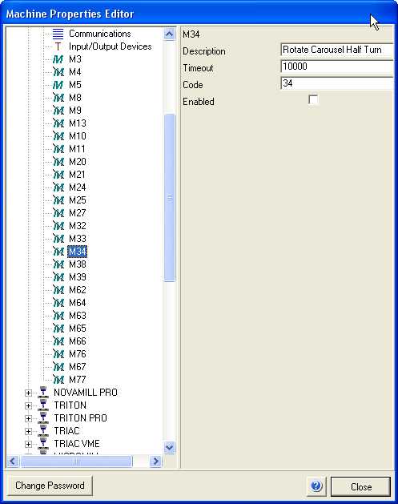
Task: Open help via the question mark icon
Action: point(316,486)
